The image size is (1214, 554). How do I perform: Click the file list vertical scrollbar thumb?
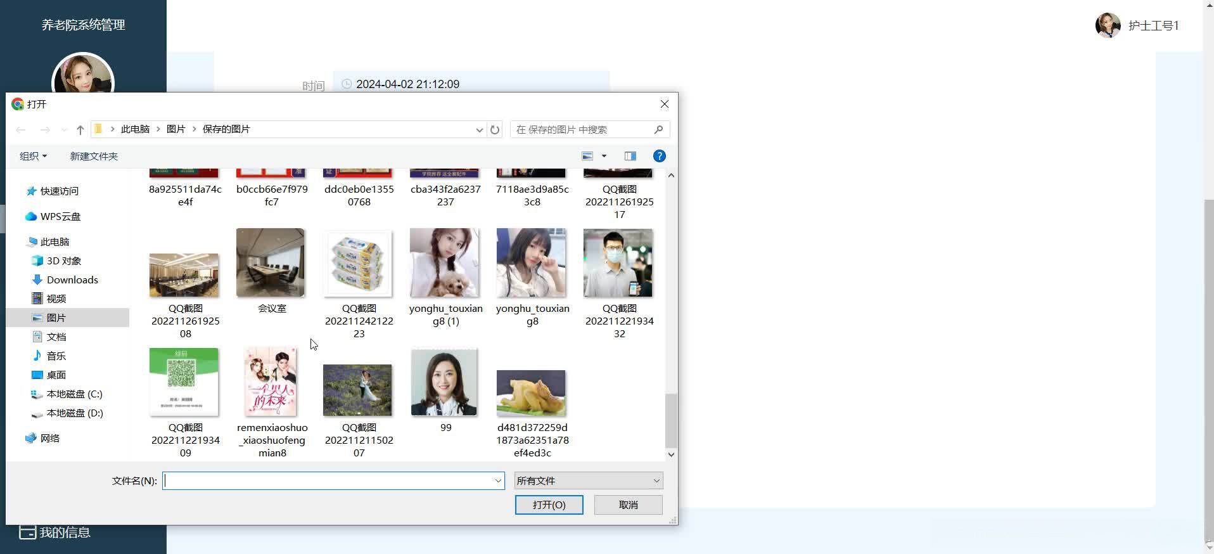tap(671, 421)
